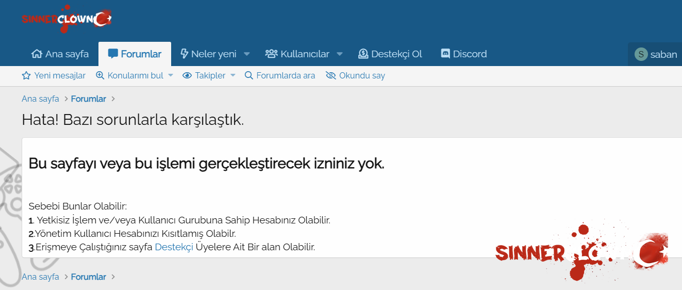This screenshot has width=682, height=290.
Task: Click Ana sayfa in the top breadcrumb
Action: 40,99
